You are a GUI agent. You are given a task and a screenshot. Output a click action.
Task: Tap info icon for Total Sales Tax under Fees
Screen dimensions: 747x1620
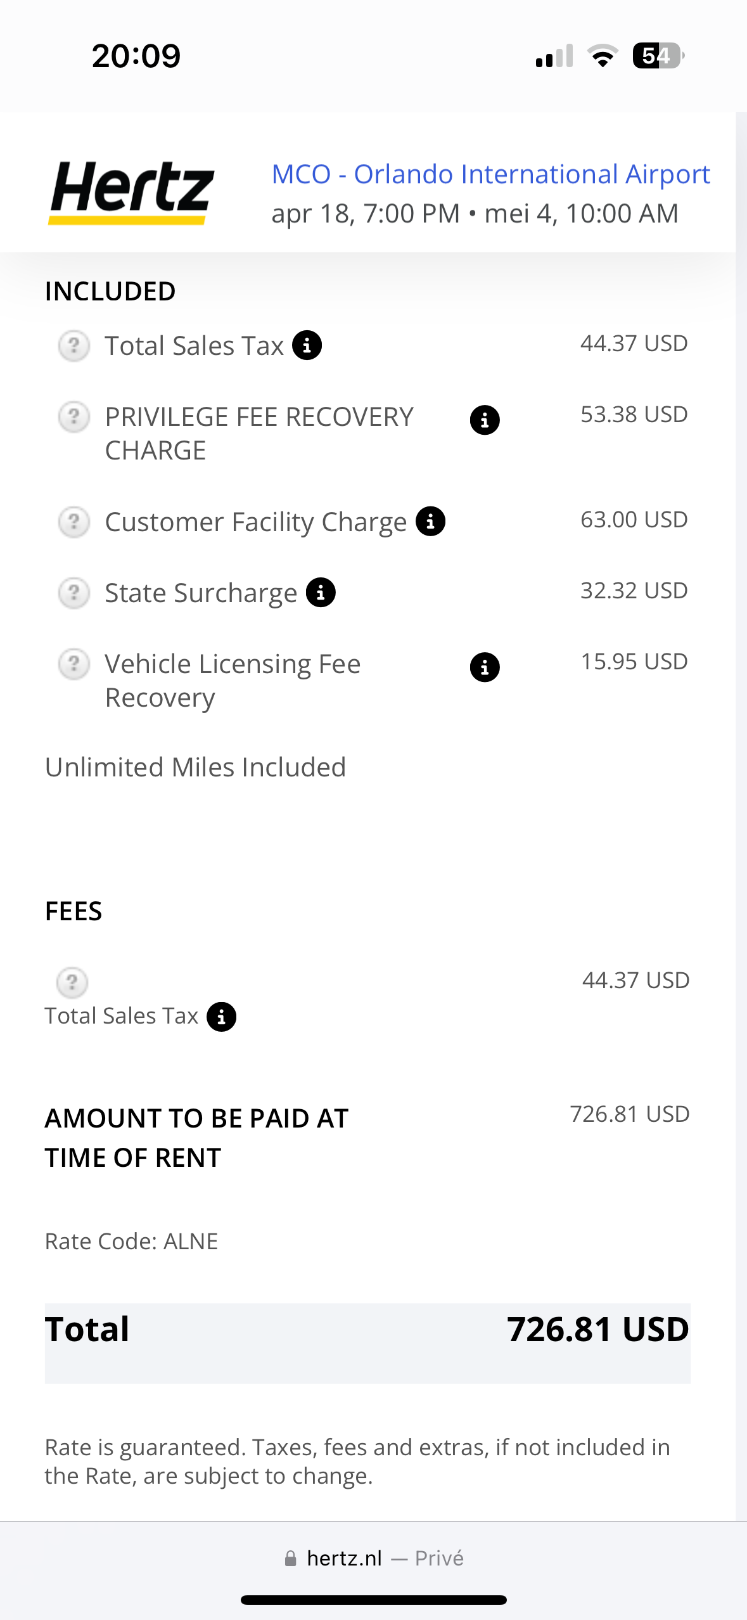click(222, 1017)
